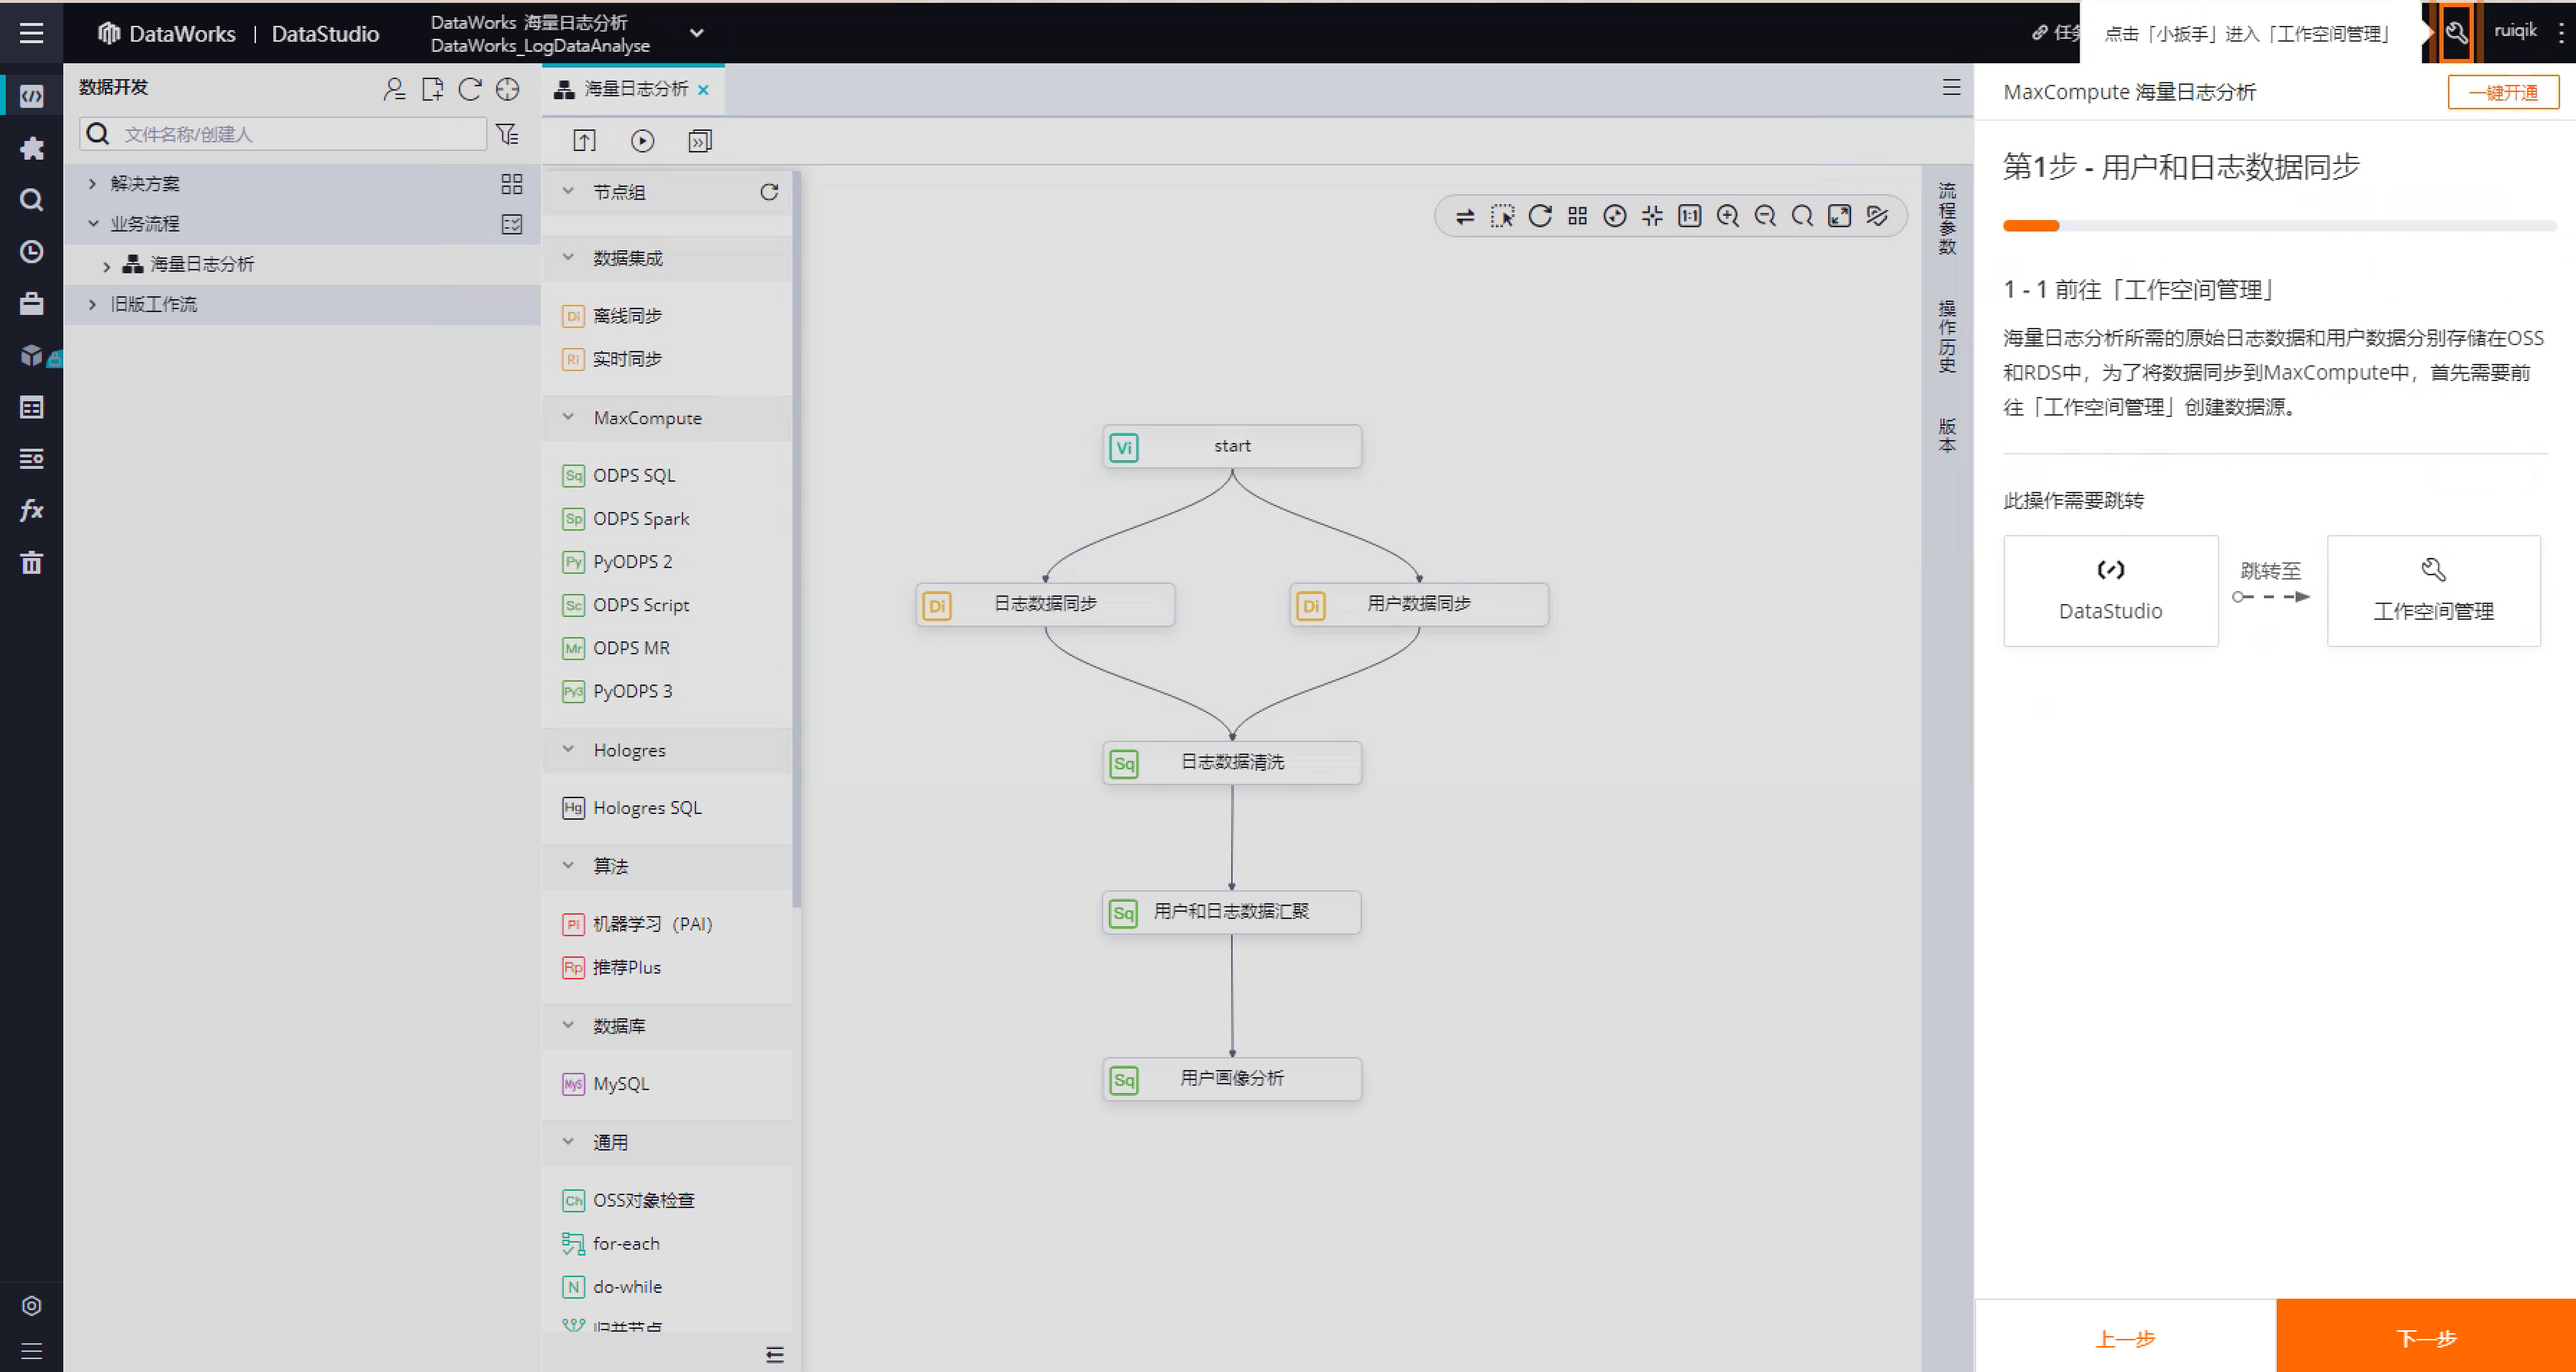
Task: Click the 一键开通 button
Action: pyautogui.click(x=2503, y=93)
